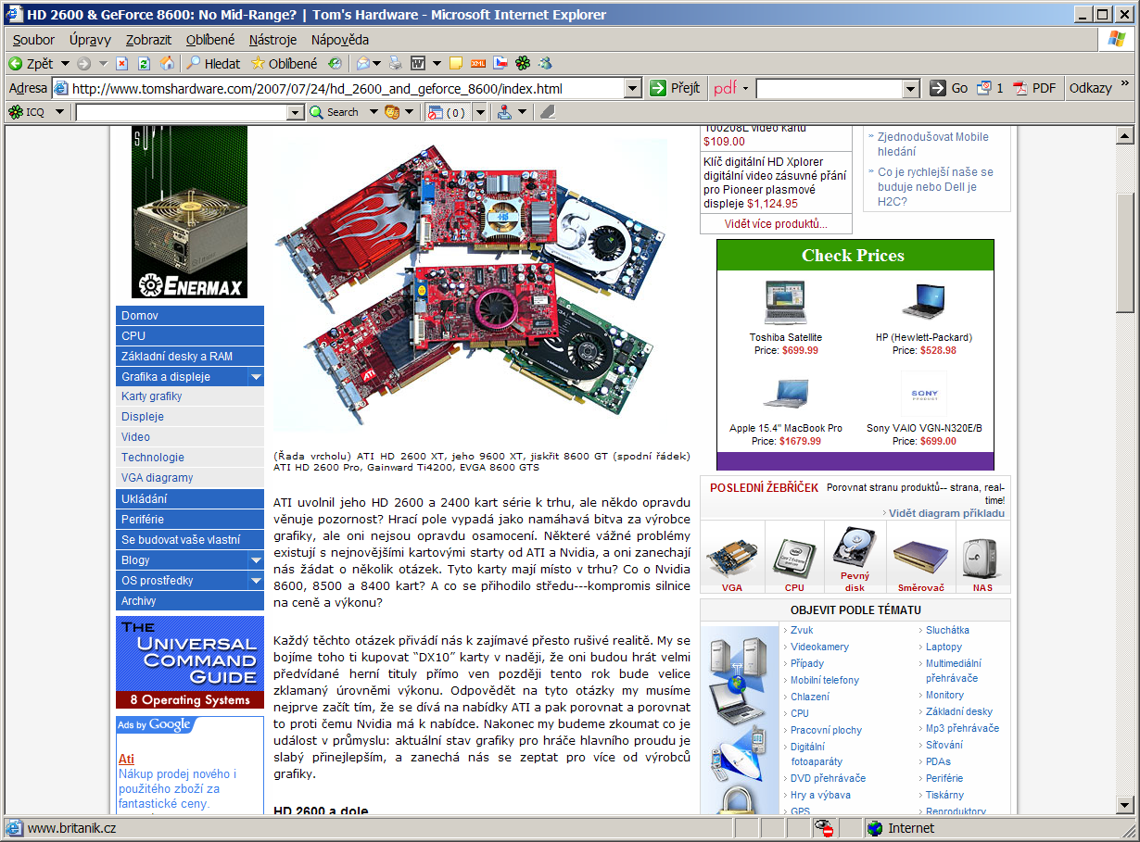The height and width of the screenshot is (842, 1140).
Task: Click the red pdf logo
Action: pyautogui.click(x=726, y=88)
